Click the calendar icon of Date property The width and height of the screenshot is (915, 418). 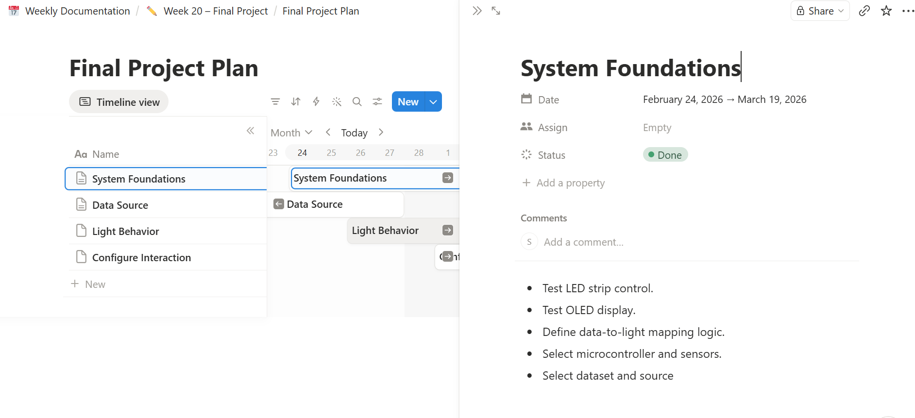tap(526, 99)
